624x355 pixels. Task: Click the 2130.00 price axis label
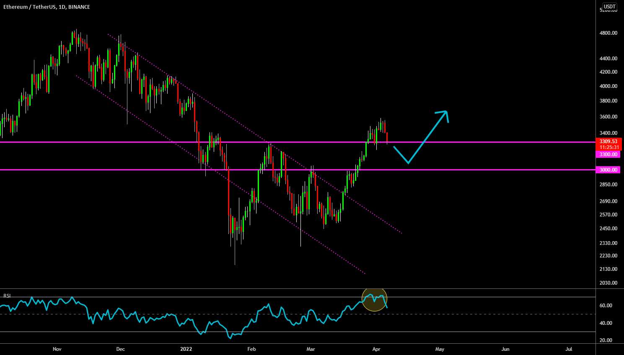tap(608, 269)
